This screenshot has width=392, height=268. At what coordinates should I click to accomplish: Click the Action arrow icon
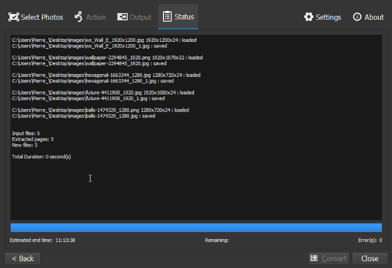[x=79, y=17]
